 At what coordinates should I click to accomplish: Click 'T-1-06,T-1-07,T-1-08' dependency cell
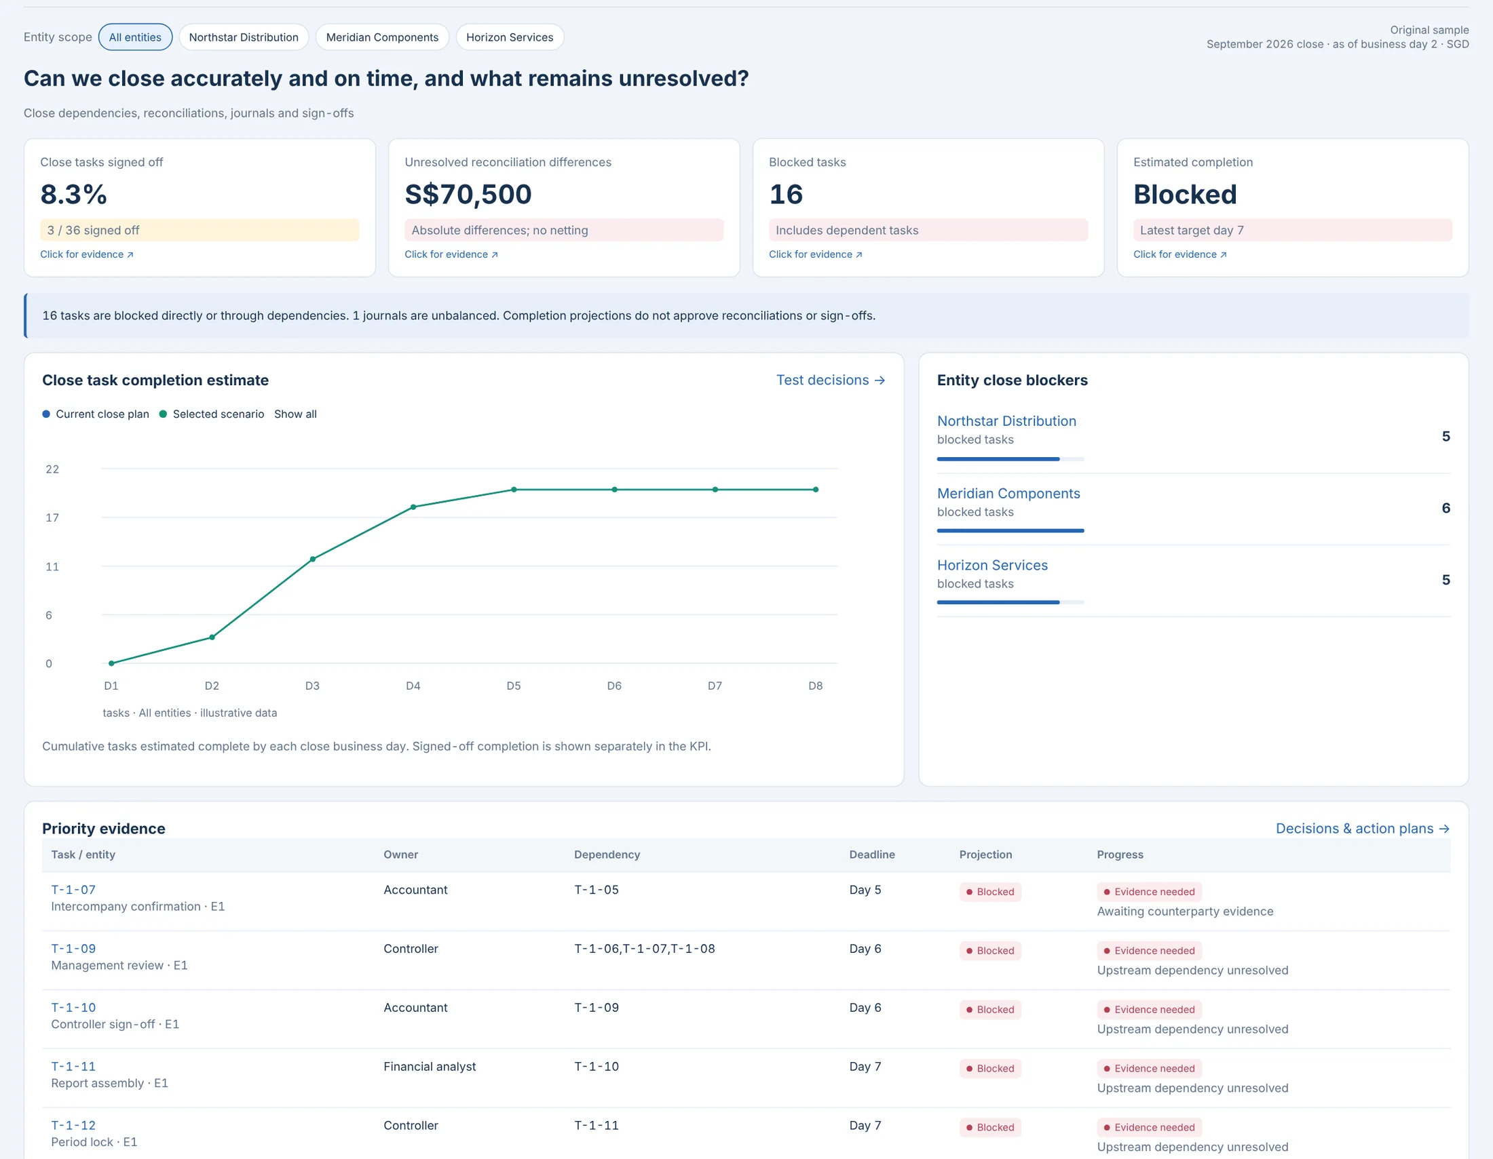[644, 949]
